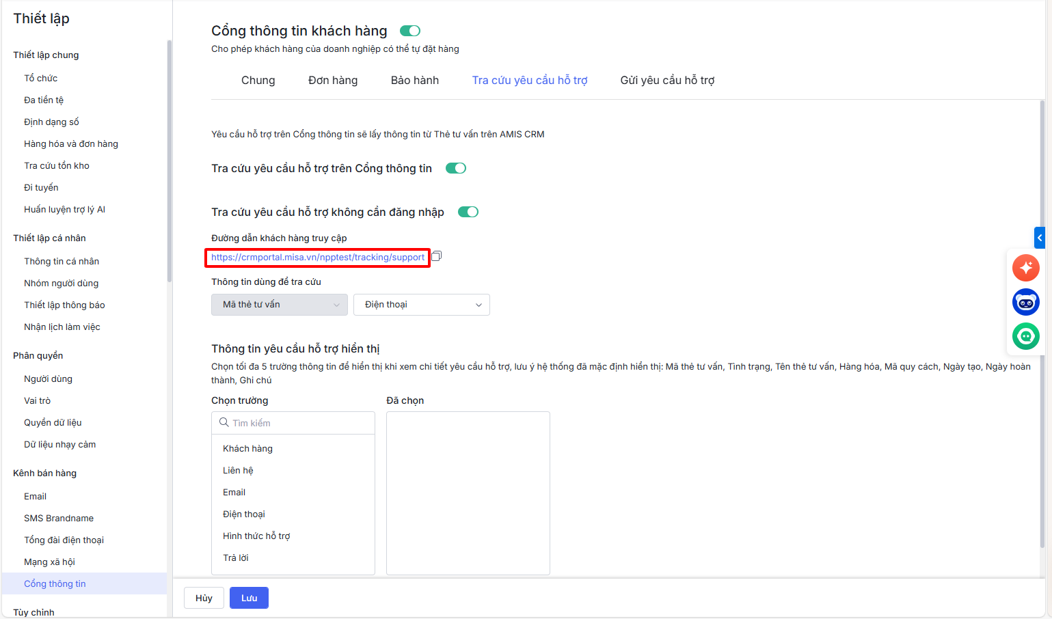Click the green chat support icon
This screenshot has width=1052, height=619.
click(1025, 336)
